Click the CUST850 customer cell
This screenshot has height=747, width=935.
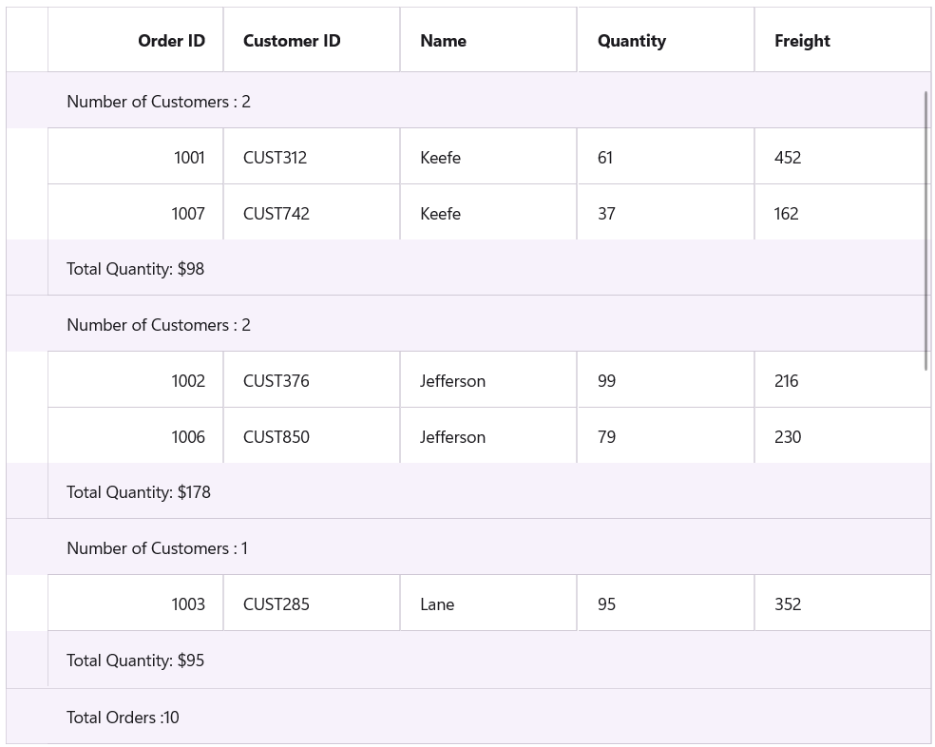[x=276, y=436]
